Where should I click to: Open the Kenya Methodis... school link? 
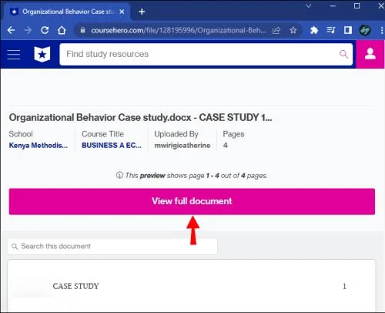[x=38, y=146]
